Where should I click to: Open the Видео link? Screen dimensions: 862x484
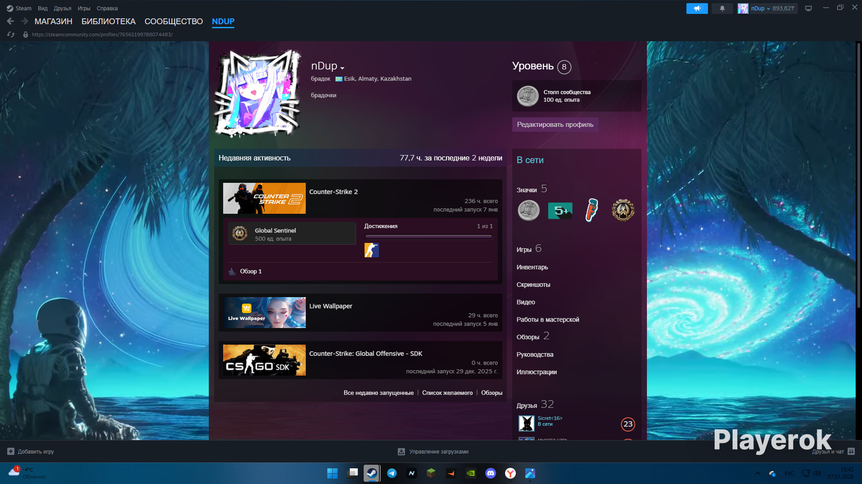526,302
